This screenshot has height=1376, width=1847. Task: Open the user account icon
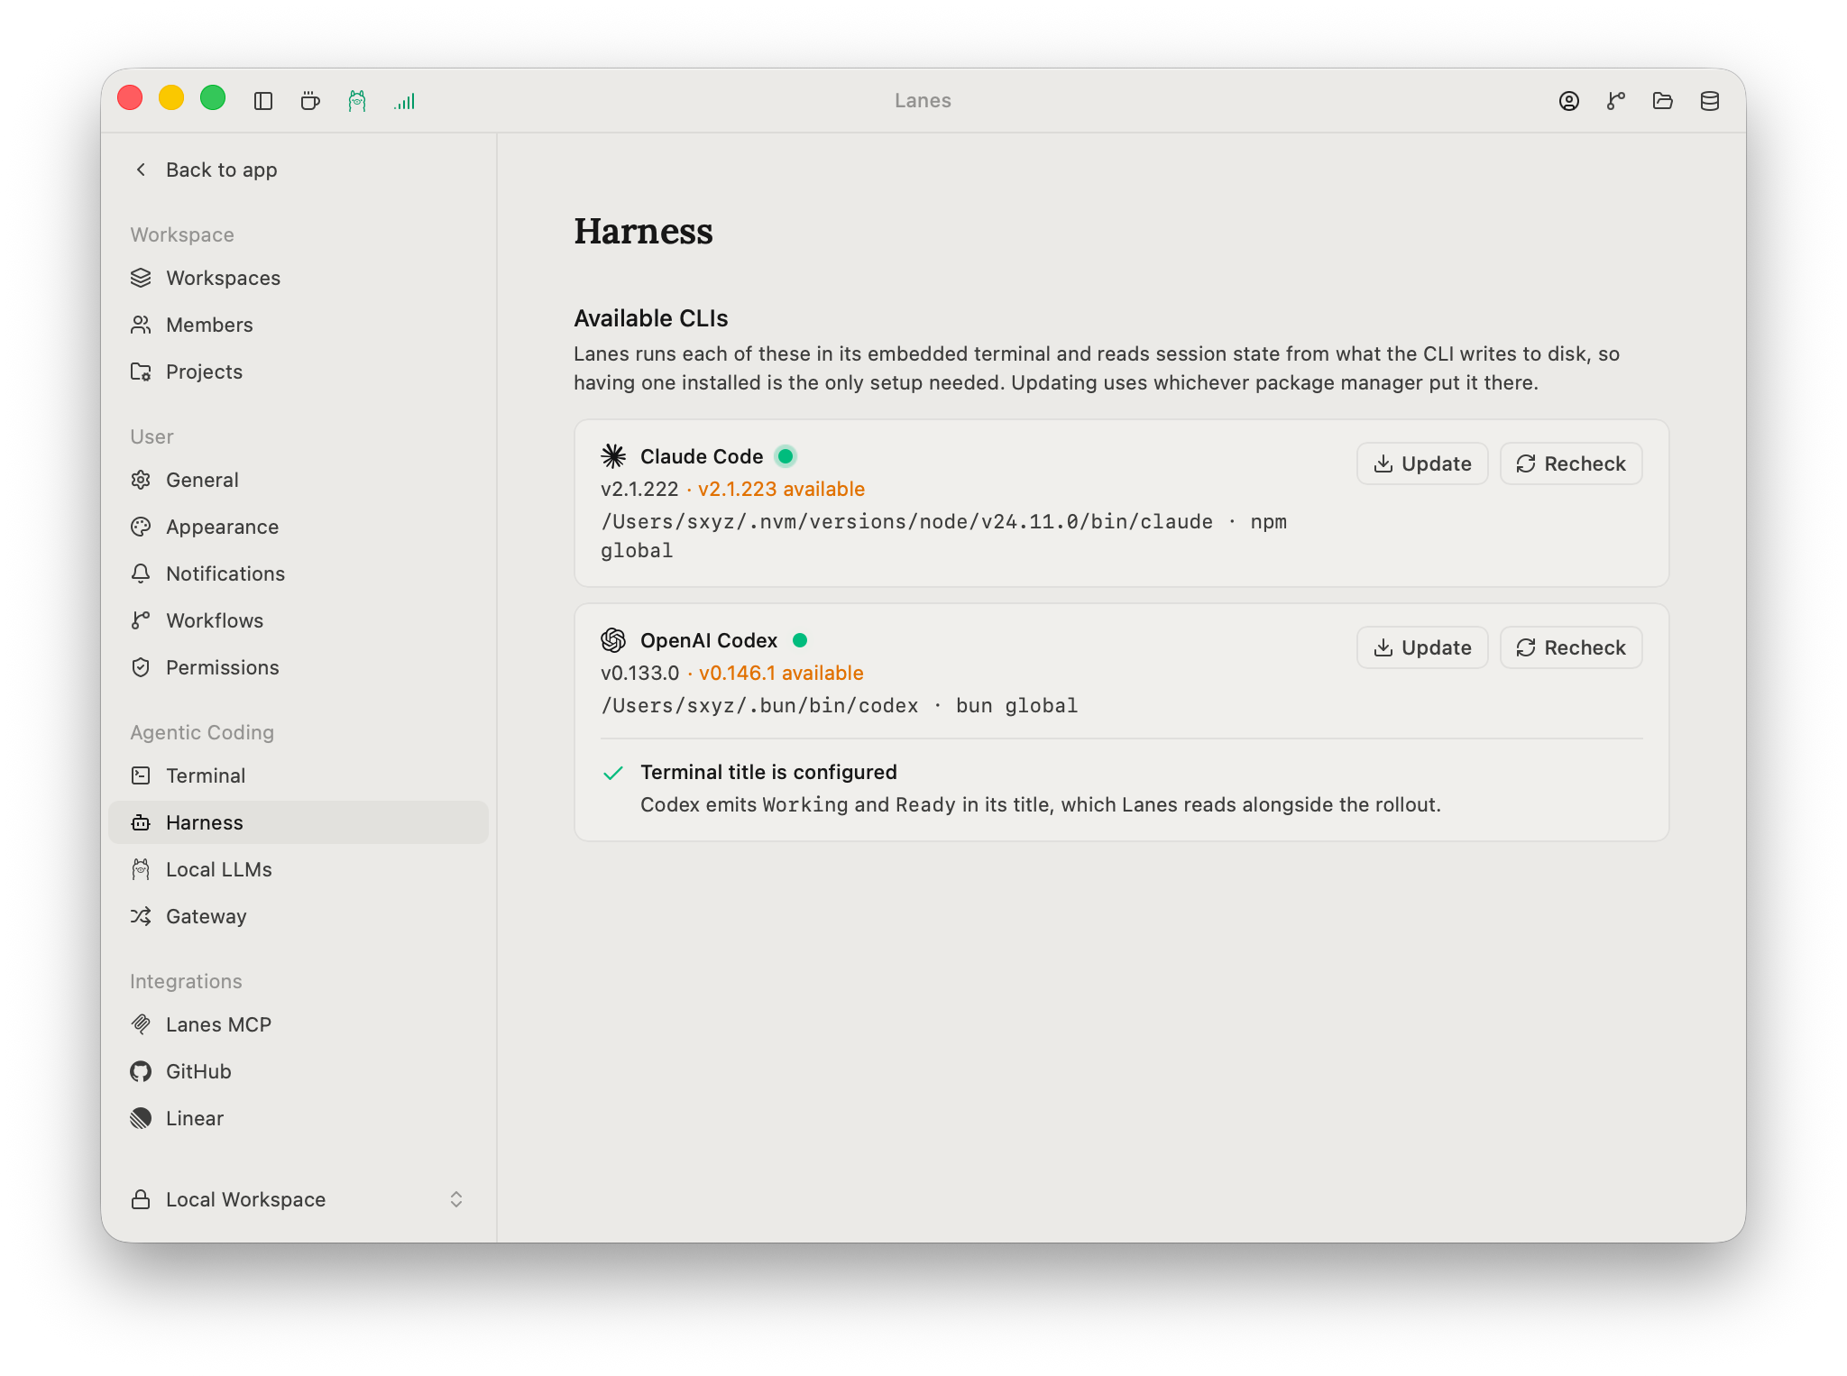pos(1569,101)
